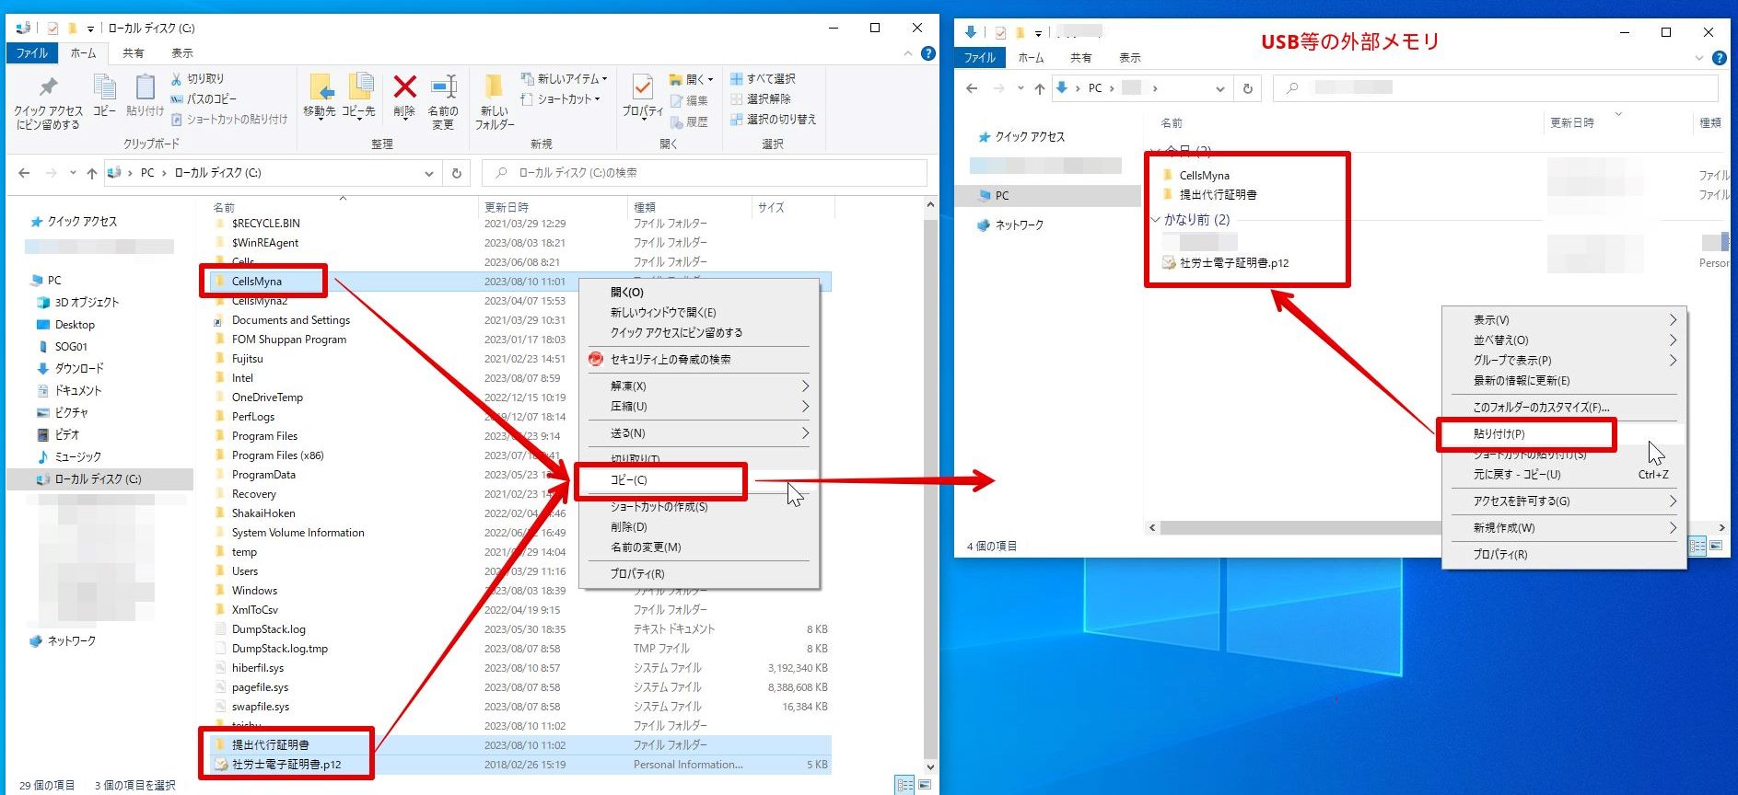Toggle details view button in left window status bar
This screenshot has width=1738, height=795.
pos(905,785)
